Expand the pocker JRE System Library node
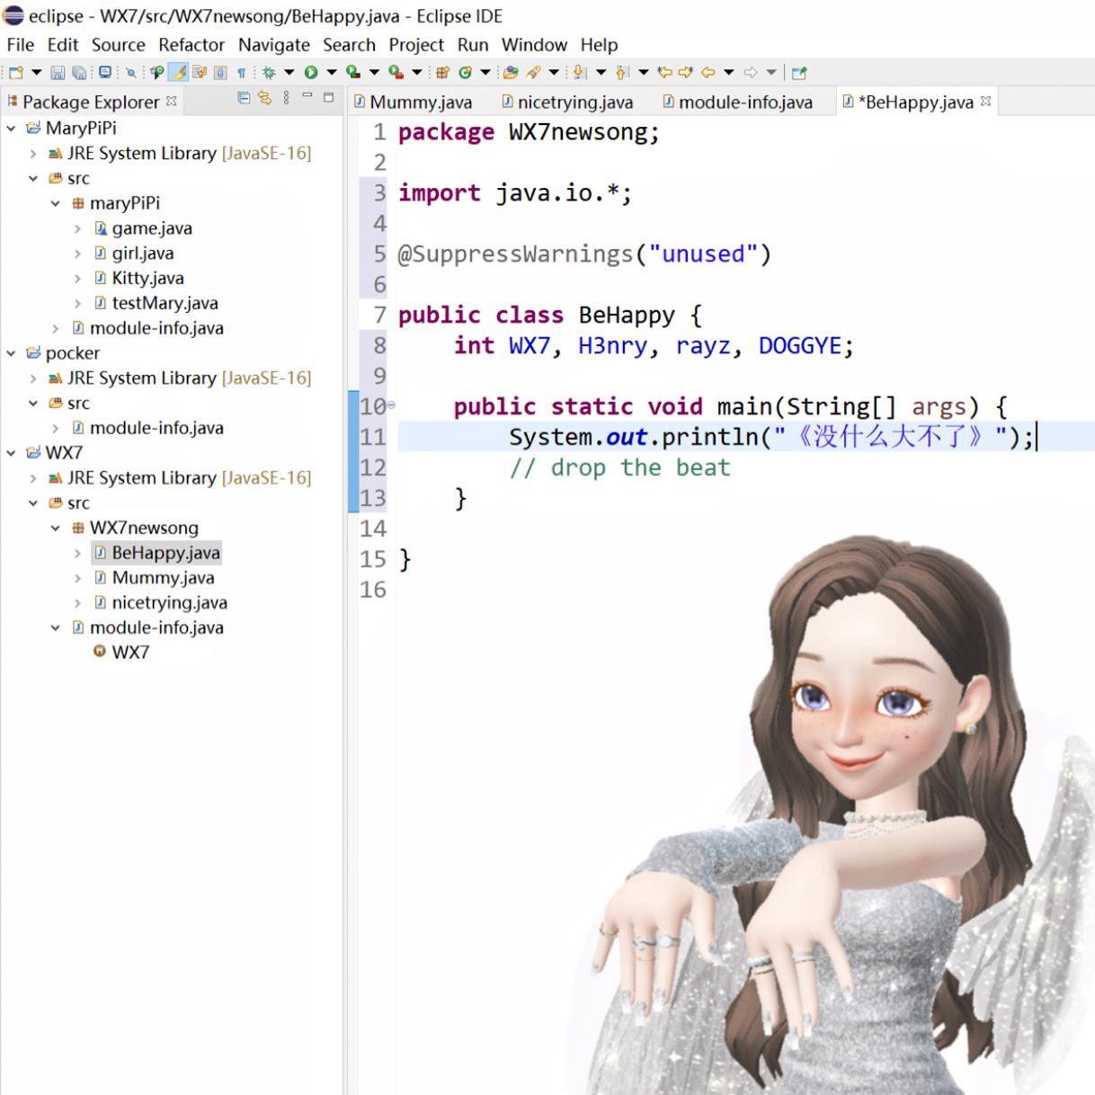Viewport: 1095px width, 1095px height. pyautogui.click(x=33, y=378)
